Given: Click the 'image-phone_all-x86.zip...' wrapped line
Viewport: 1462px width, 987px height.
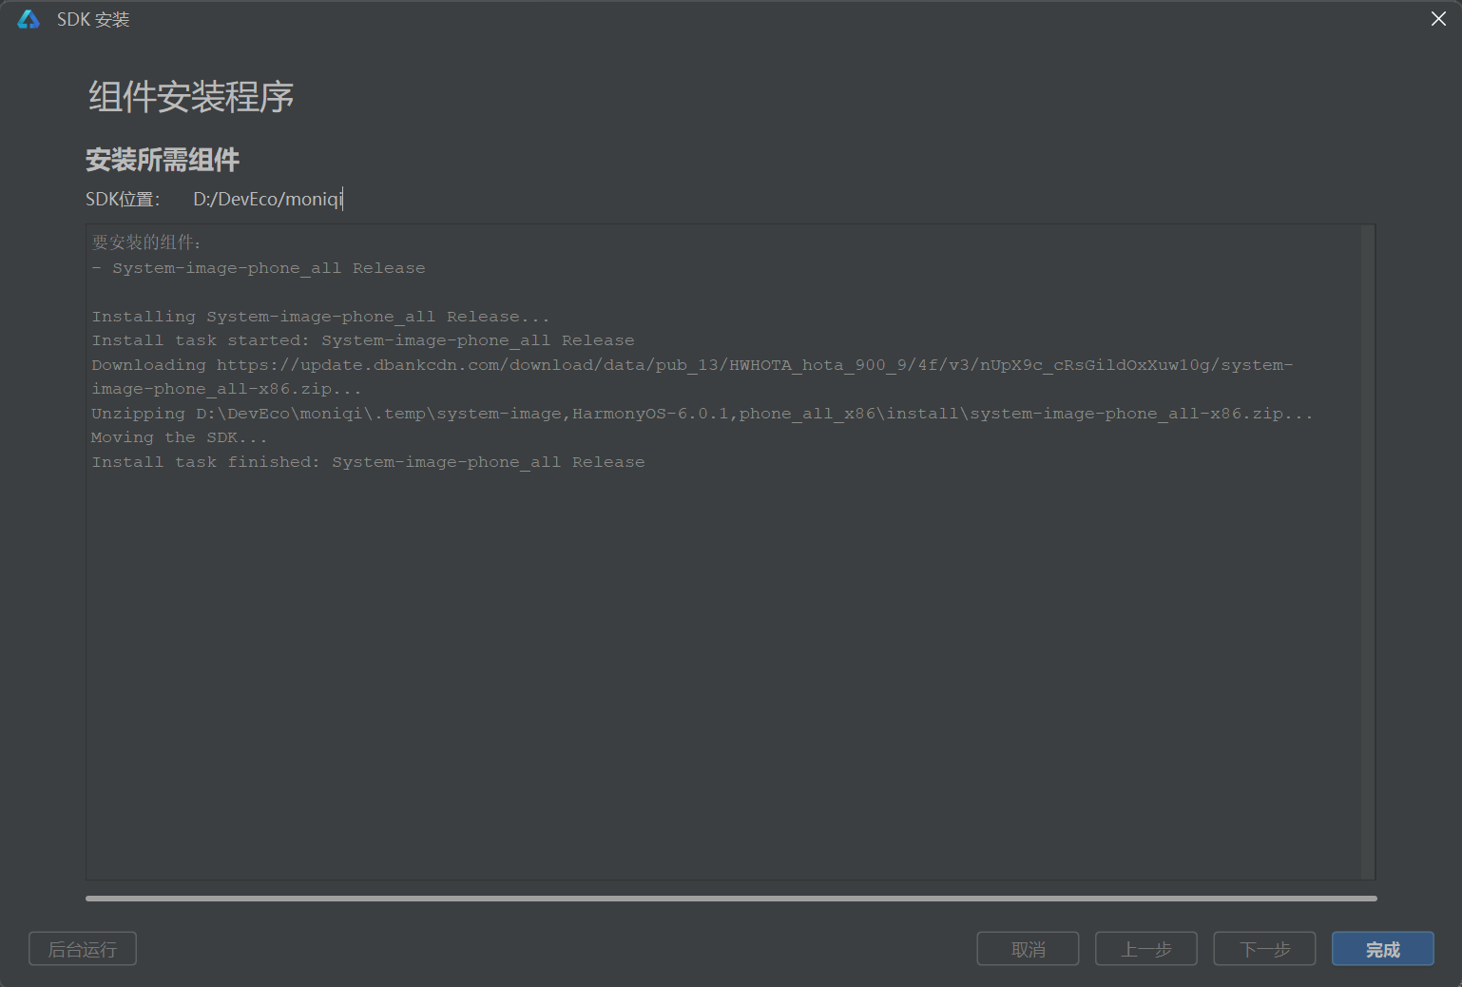Looking at the screenshot, I should [x=226, y=389].
